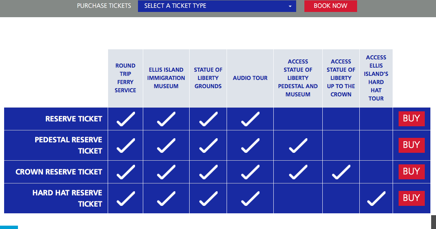
Task: Open the Select a Ticket Type dropdown
Action: pos(217,6)
